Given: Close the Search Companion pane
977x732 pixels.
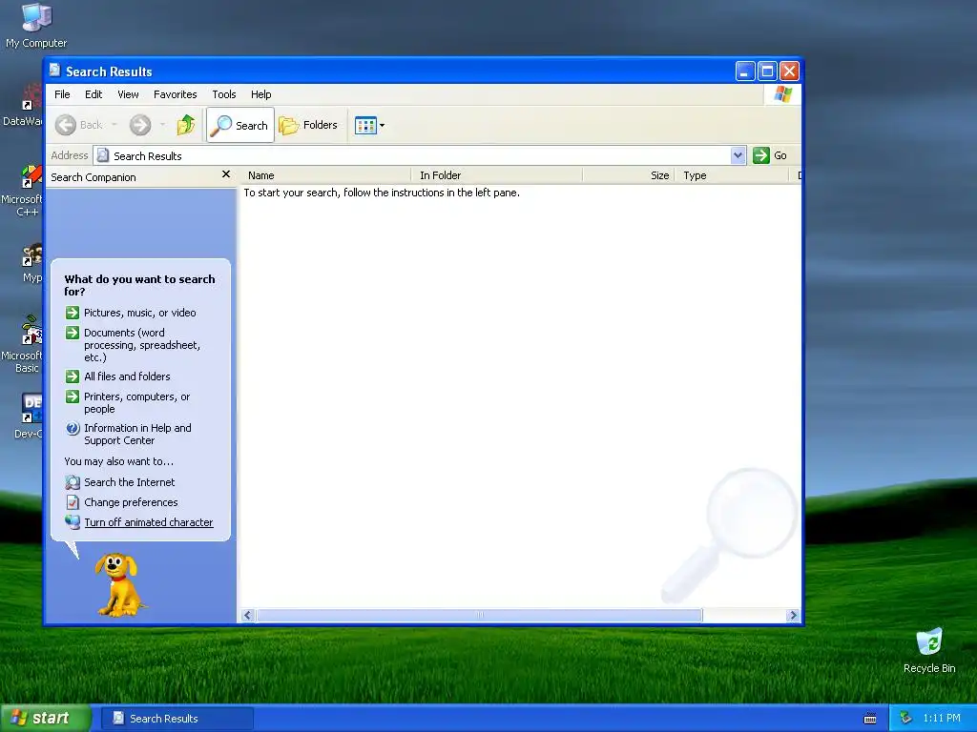Looking at the screenshot, I should (225, 175).
